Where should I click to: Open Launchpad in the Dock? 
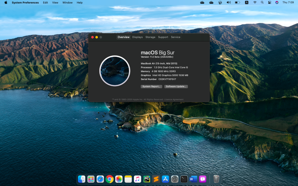coord(91,179)
